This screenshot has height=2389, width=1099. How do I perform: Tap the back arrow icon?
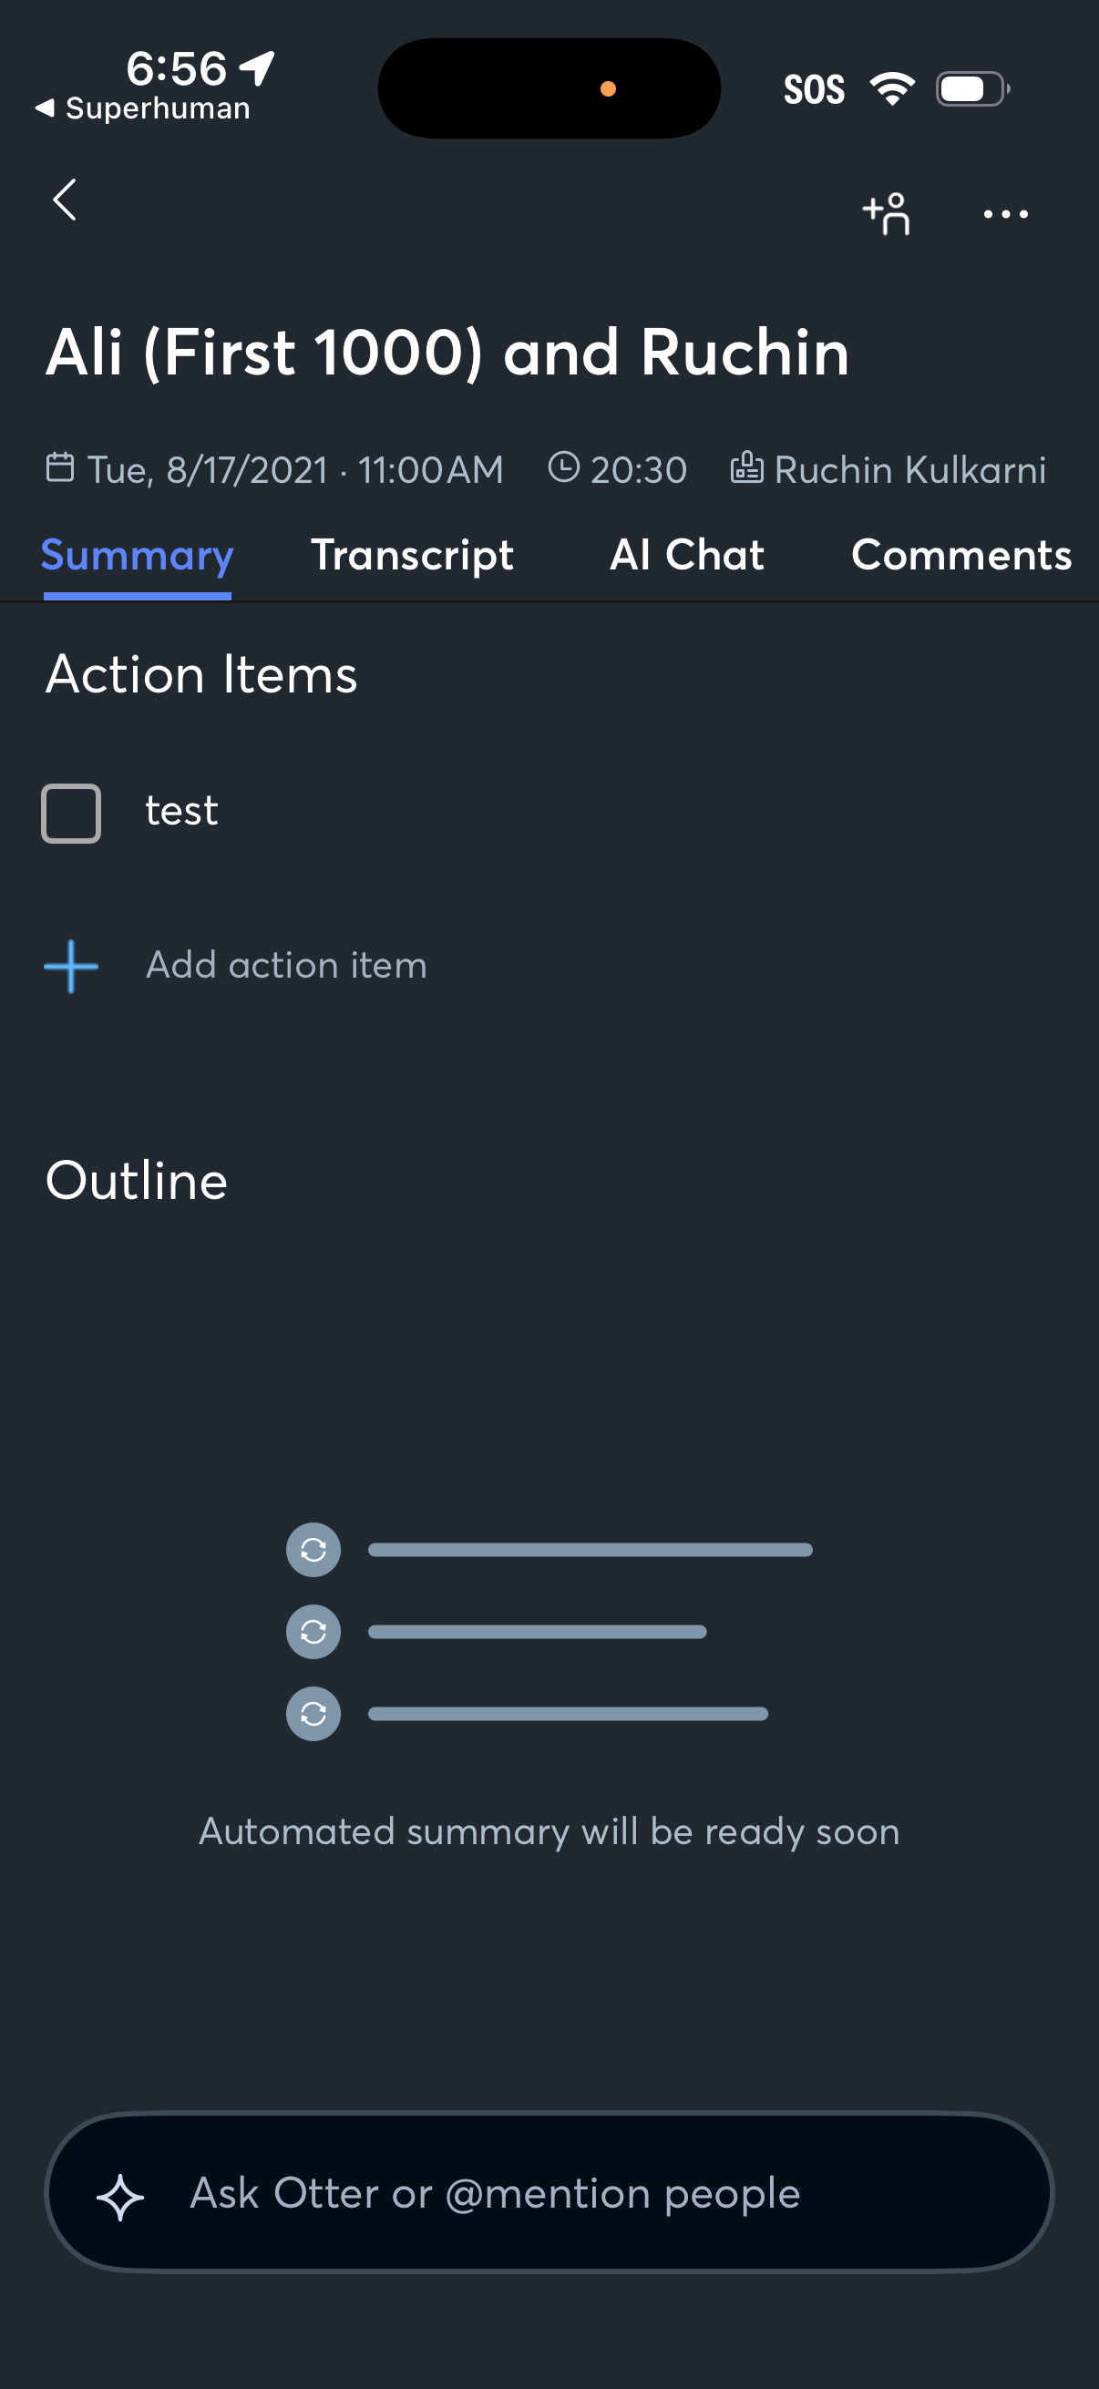tap(64, 200)
